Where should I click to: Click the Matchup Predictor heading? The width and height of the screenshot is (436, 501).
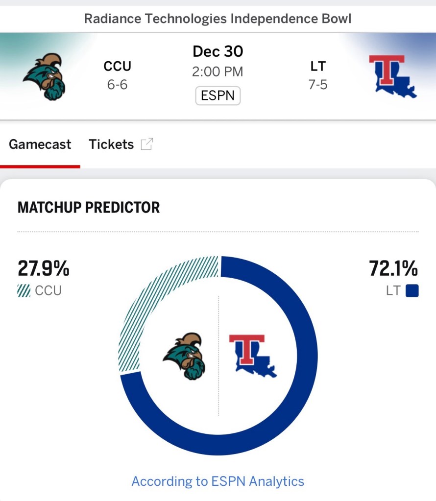[89, 208]
